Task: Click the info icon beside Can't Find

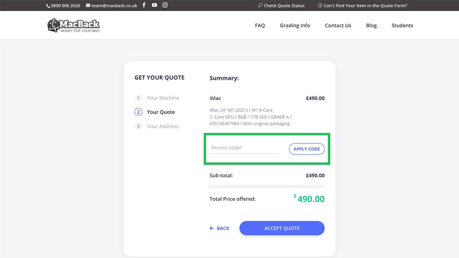Action: pos(320,5)
